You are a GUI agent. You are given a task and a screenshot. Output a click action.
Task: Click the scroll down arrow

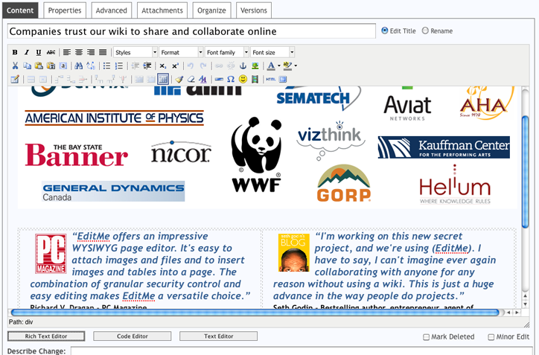pos(526,304)
